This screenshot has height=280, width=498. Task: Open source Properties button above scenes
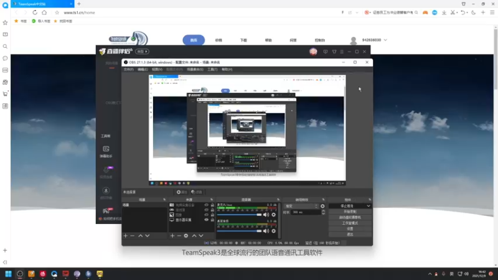182,192
